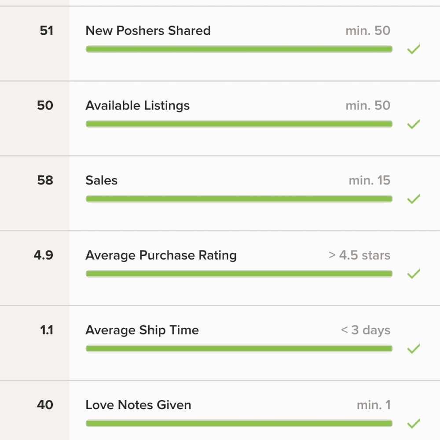The width and height of the screenshot is (440, 440).
Task: Click the checkmark beside Sales progress
Action: pos(413,199)
